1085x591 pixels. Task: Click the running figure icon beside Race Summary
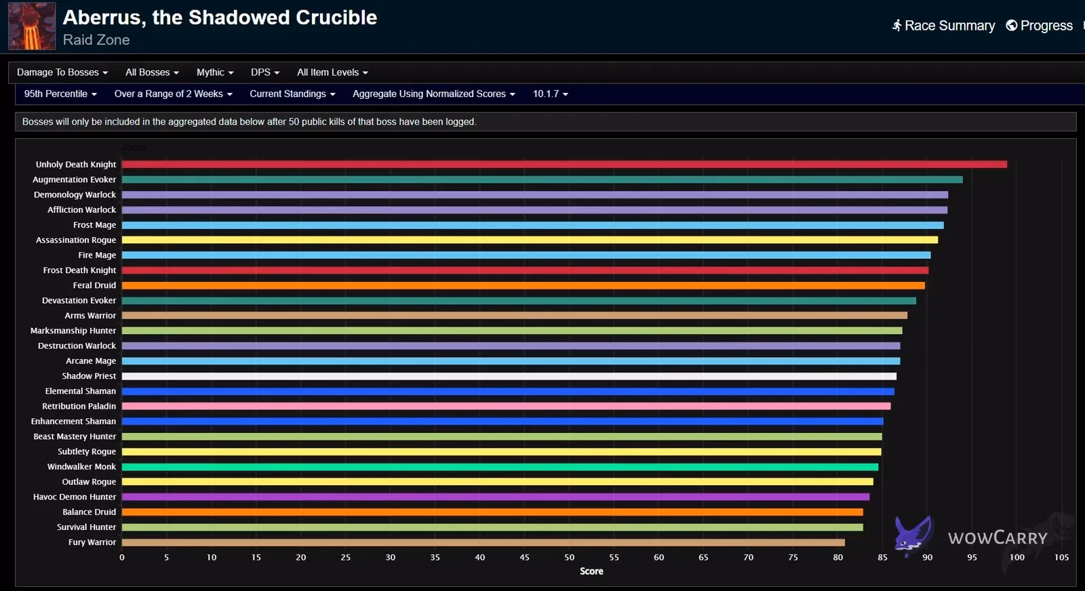point(896,26)
